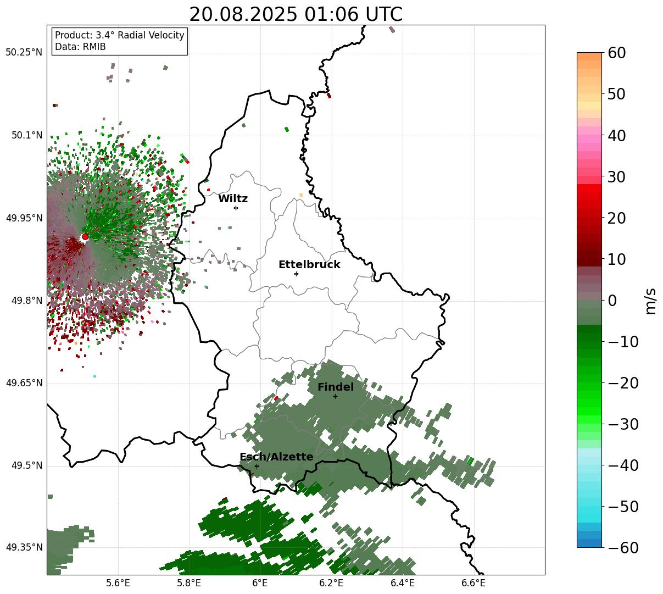The image size is (663, 594).
Task: Click the 'Ettelbruck' city label
Action: click(309, 264)
